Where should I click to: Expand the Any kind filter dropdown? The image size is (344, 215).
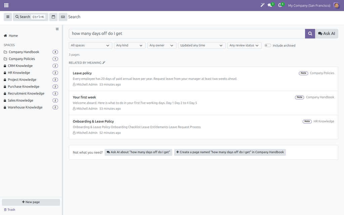pos(130,45)
